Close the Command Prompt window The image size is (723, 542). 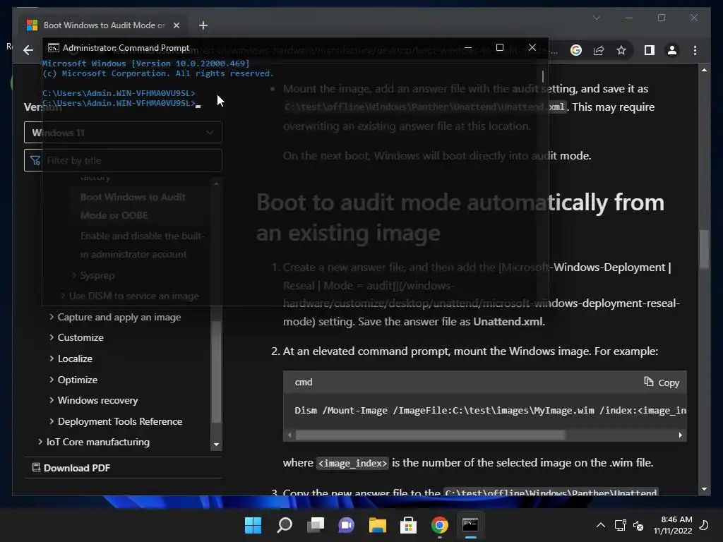[532, 47]
